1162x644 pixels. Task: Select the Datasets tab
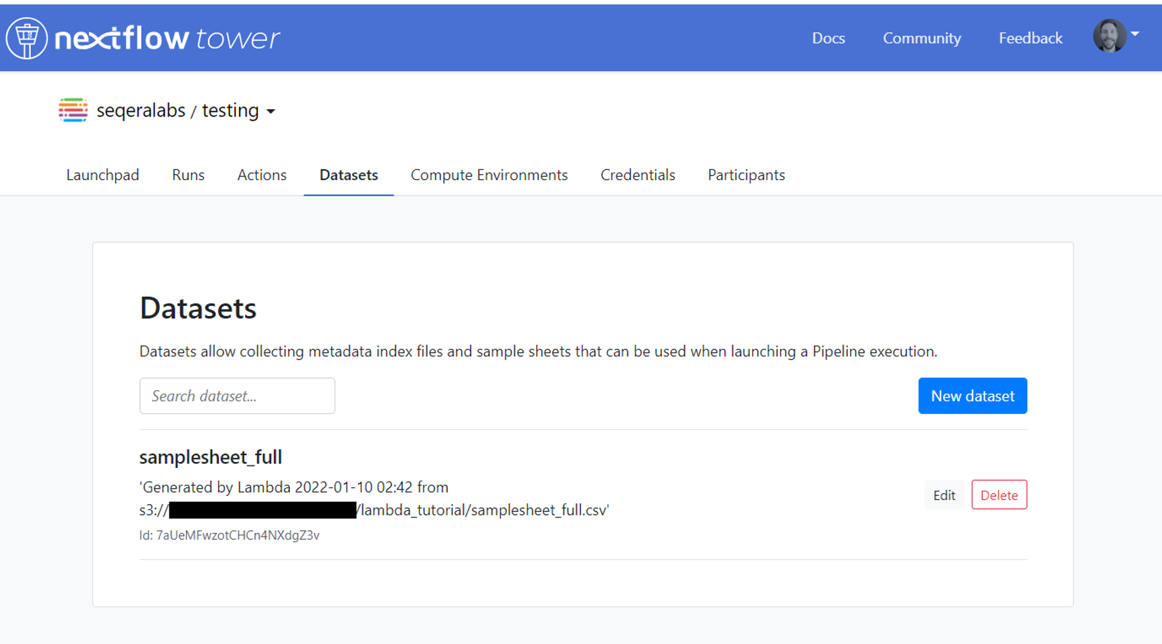click(349, 175)
